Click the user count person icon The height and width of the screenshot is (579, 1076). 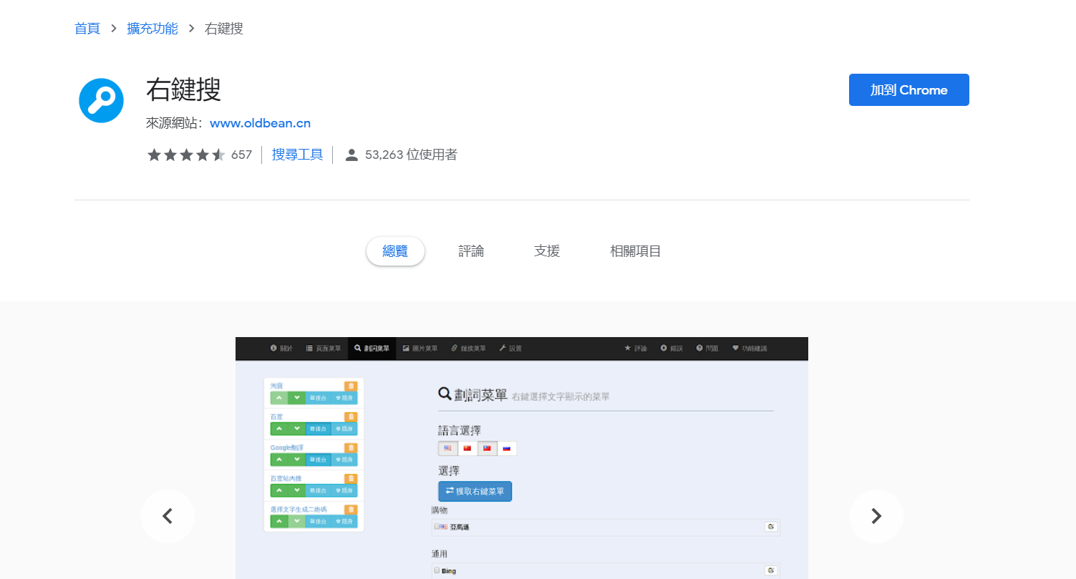tap(352, 155)
